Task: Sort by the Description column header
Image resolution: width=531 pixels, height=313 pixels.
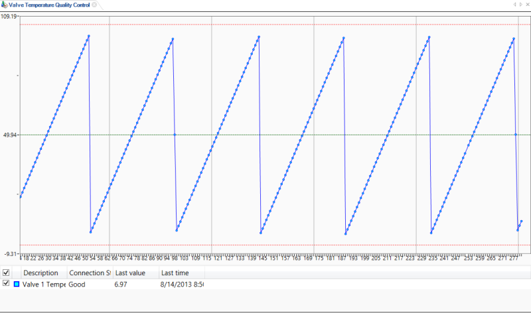Action: 43,273
